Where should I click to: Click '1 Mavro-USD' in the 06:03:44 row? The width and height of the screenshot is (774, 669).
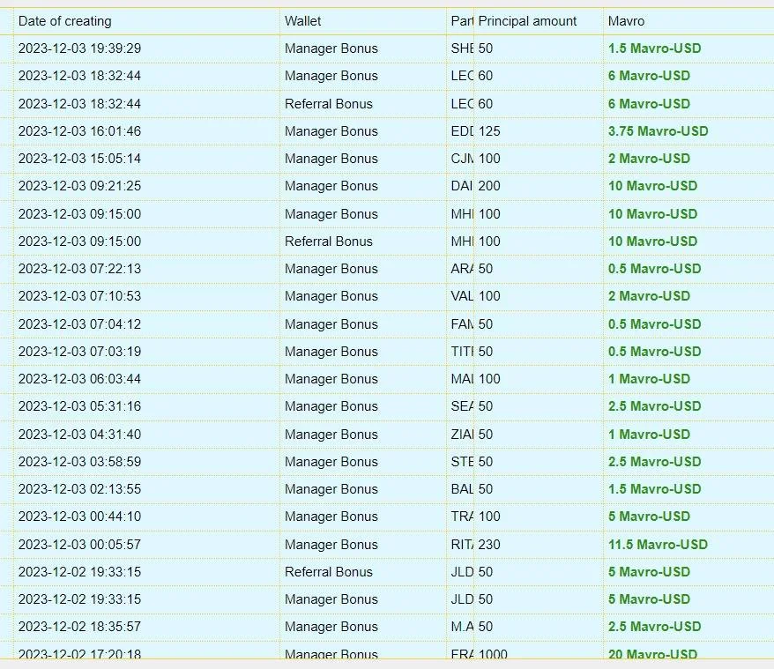(x=649, y=379)
